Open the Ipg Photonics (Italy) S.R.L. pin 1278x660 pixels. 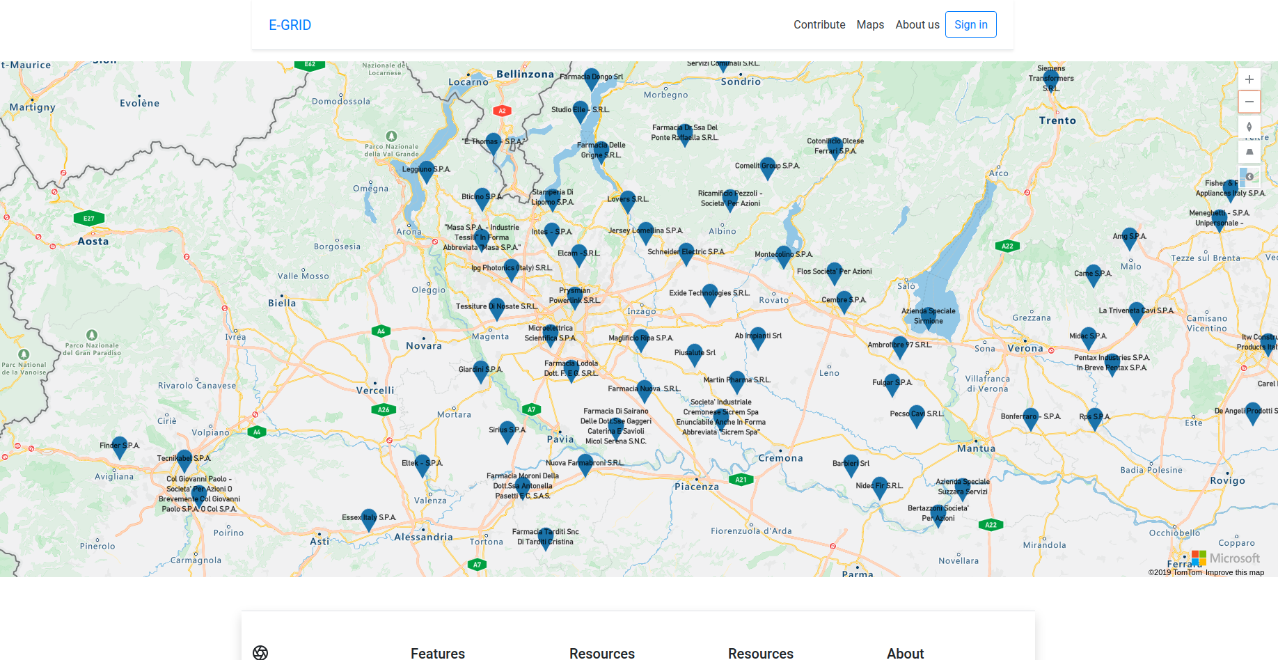click(x=512, y=270)
